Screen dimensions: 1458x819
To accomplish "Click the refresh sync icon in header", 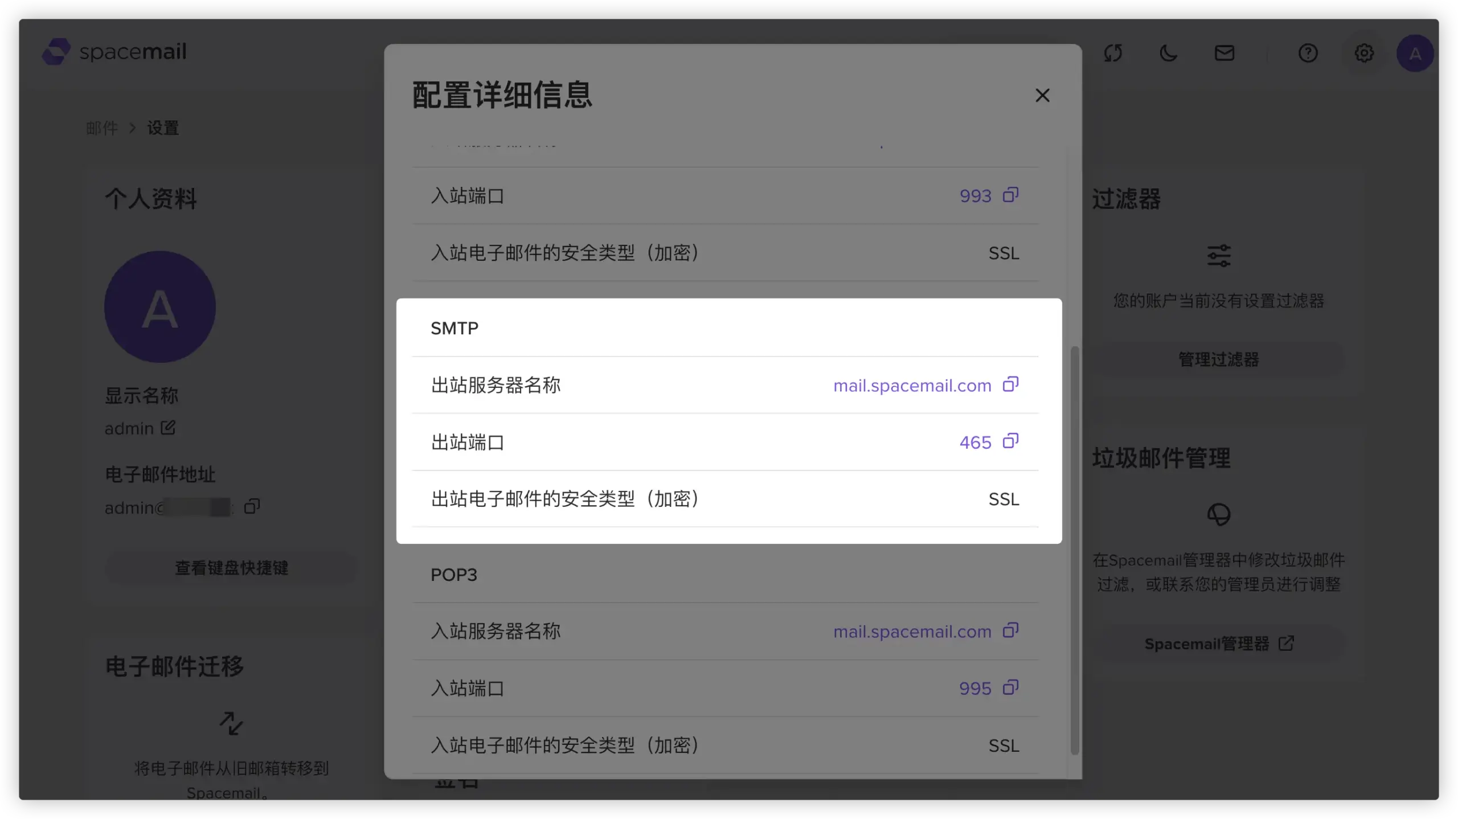I will 1113,53.
